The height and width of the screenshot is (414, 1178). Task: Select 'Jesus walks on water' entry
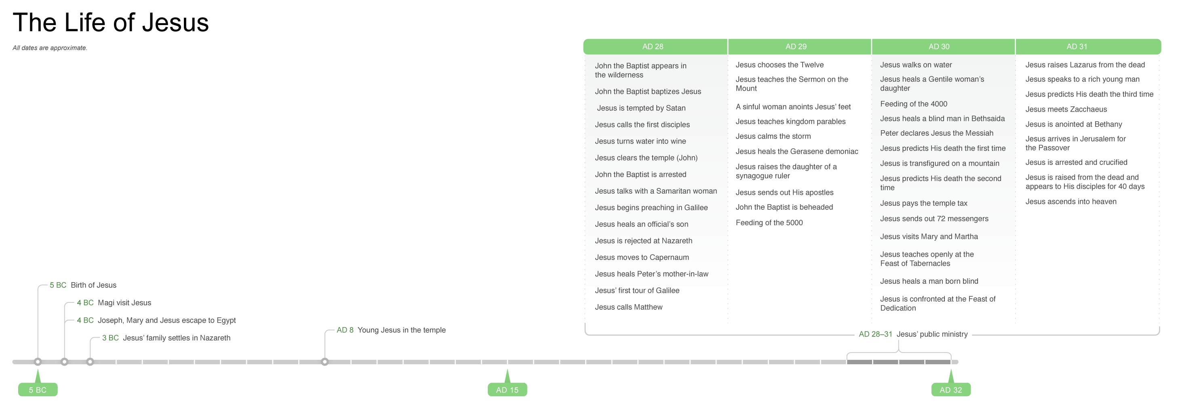(915, 65)
